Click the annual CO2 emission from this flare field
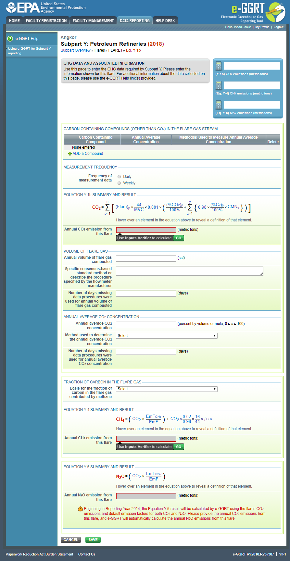Viewport: 290px width, 561px height. coord(146,230)
